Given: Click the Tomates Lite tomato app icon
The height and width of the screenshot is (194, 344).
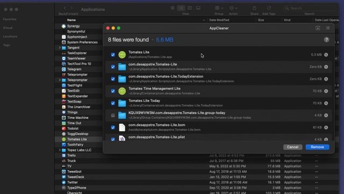Looking at the screenshot, I should coord(122,54).
